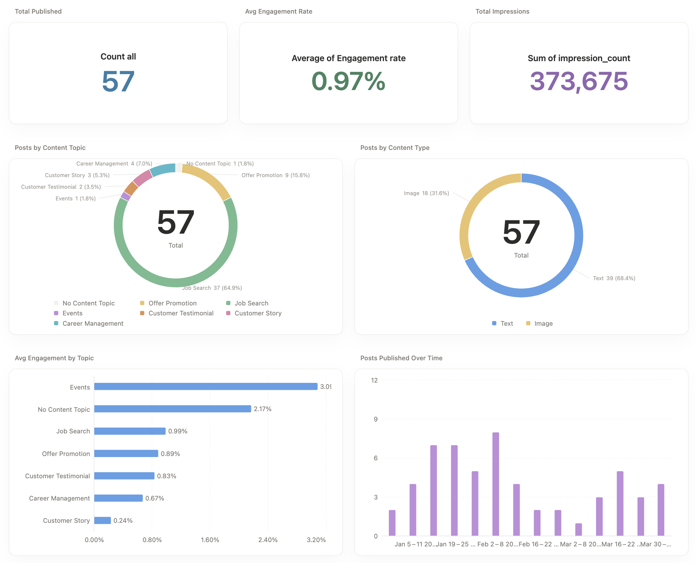
Task: Click the No Content Topic legend swatch
Action: coord(56,303)
